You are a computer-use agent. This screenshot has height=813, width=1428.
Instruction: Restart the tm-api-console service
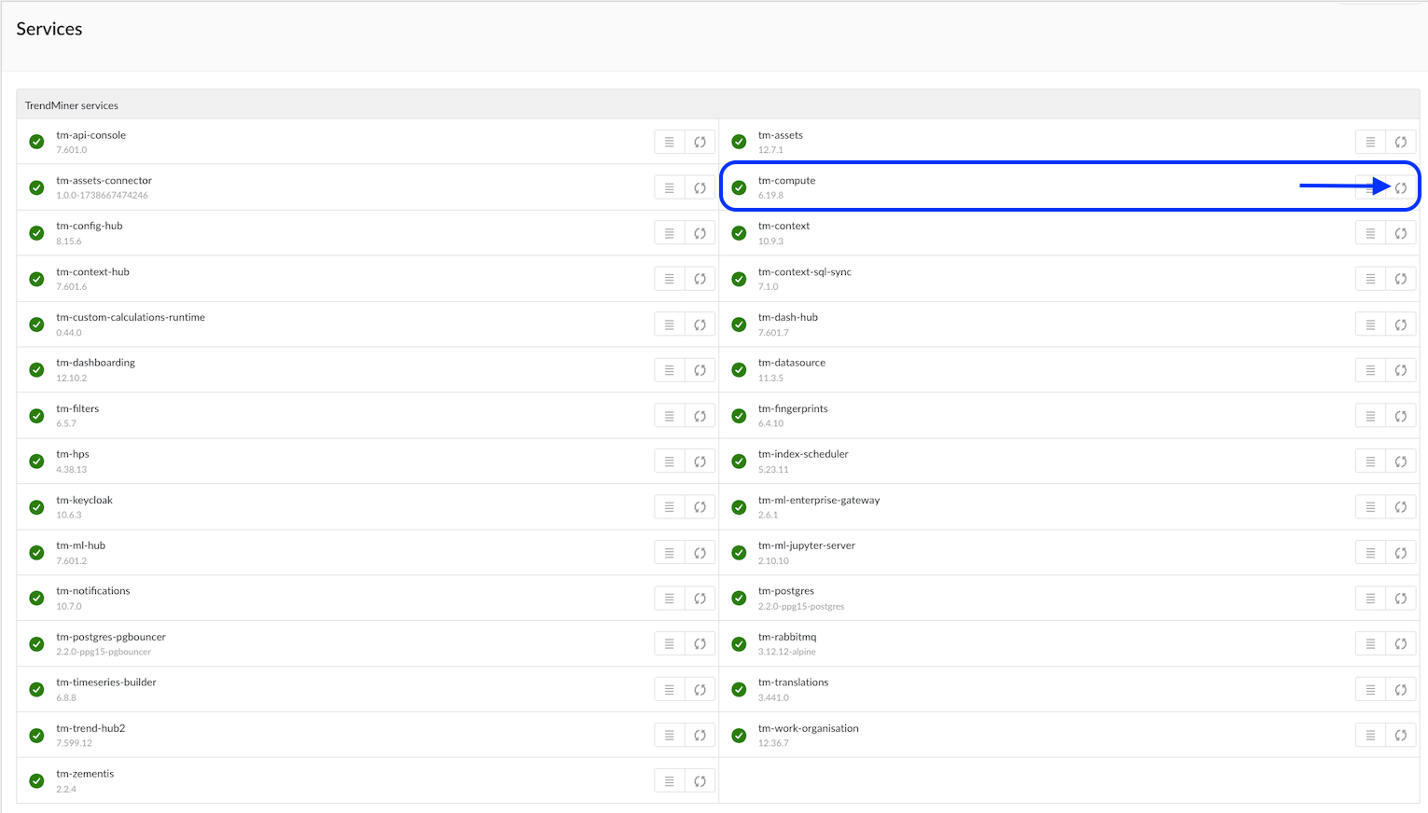[x=700, y=142]
